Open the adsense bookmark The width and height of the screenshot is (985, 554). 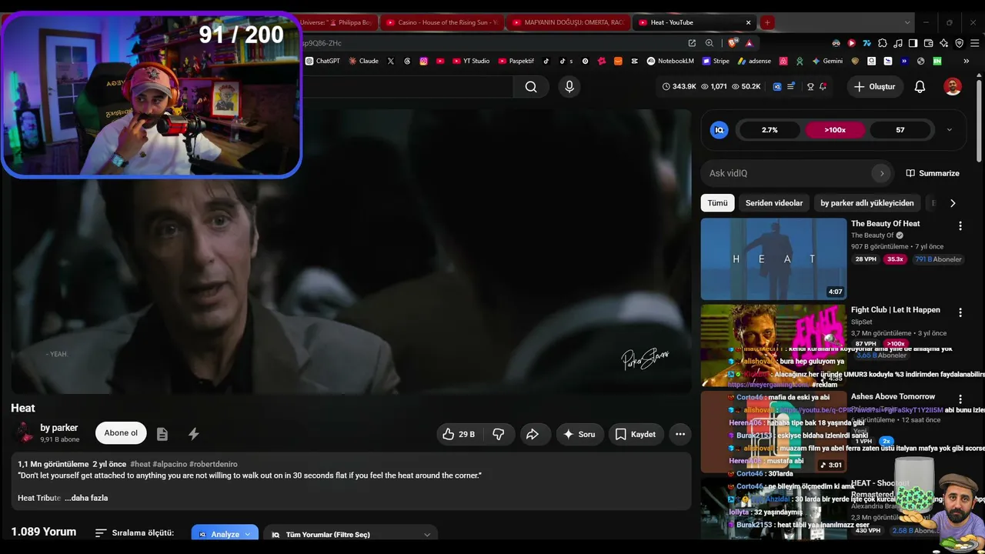point(754,61)
